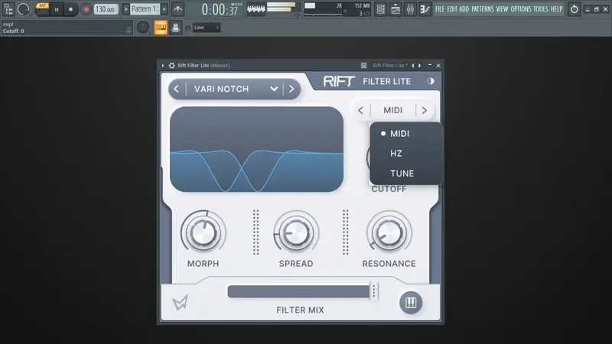Open the PATTERNS menu
The width and height of the screenshot is (612, 344).
click(x=483, y=9)
